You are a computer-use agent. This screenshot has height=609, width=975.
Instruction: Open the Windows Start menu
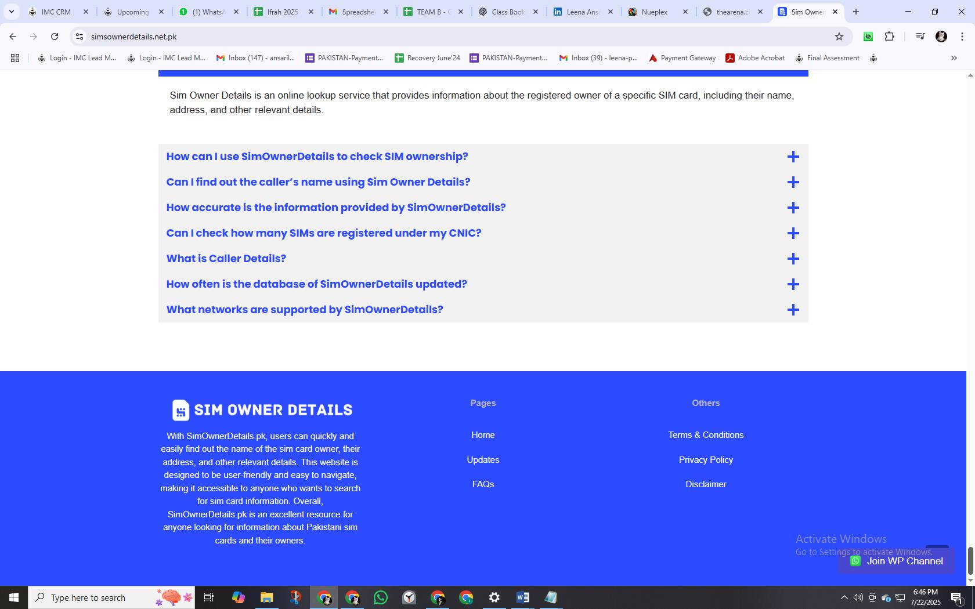click(14, 597)
